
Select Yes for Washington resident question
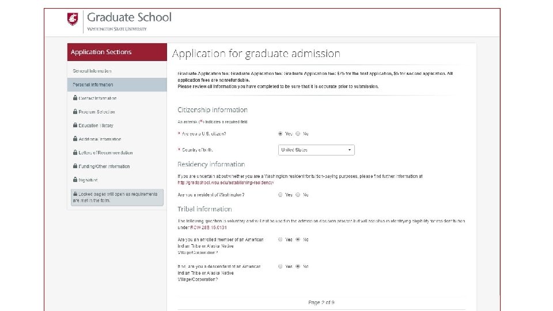pyautogui.click(x=281, y=195)
